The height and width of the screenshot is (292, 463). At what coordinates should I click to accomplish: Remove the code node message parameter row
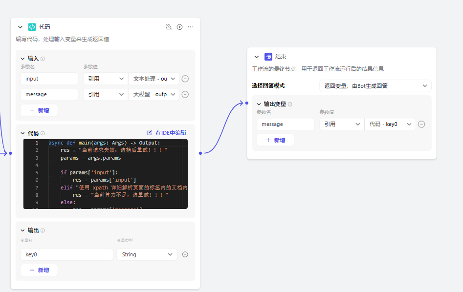coord(185,94)
